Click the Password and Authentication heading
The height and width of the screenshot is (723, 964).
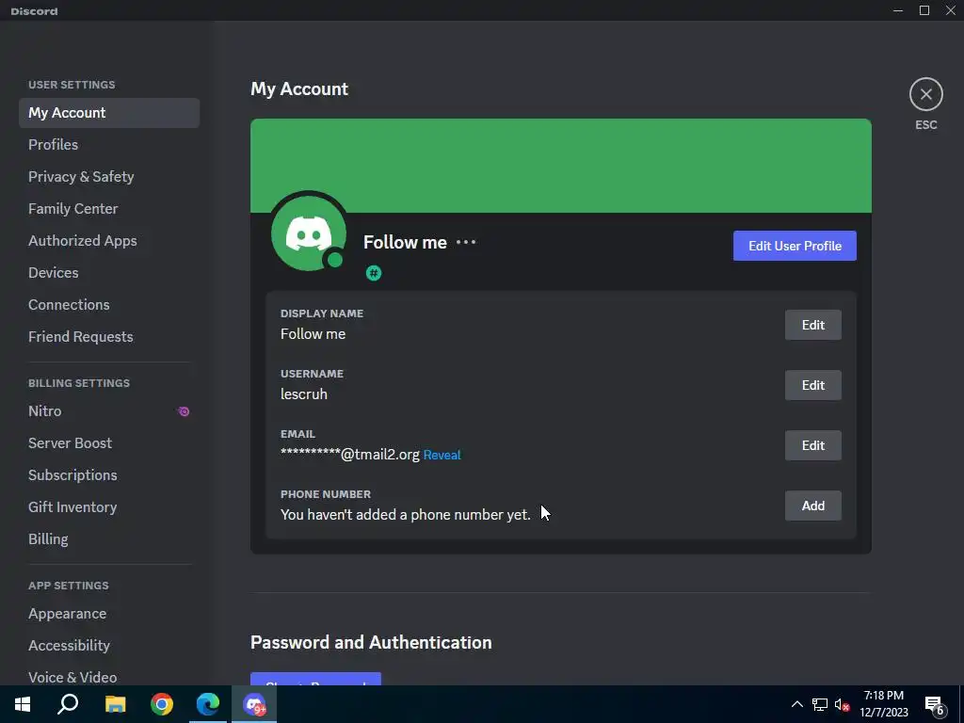tap(371, 642)
